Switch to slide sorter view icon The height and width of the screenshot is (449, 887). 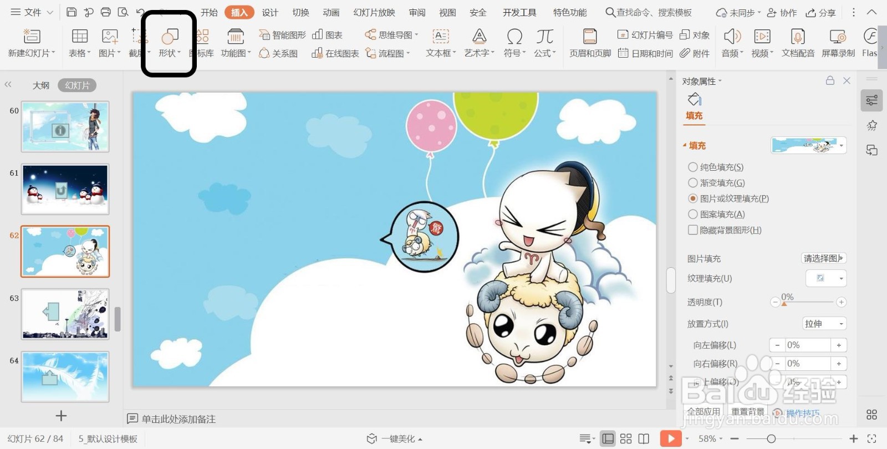(626, 438)
